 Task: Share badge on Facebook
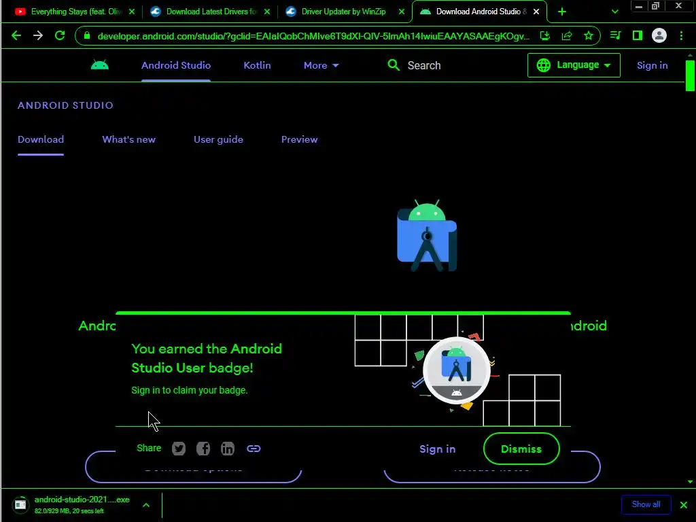pos(203,449)
